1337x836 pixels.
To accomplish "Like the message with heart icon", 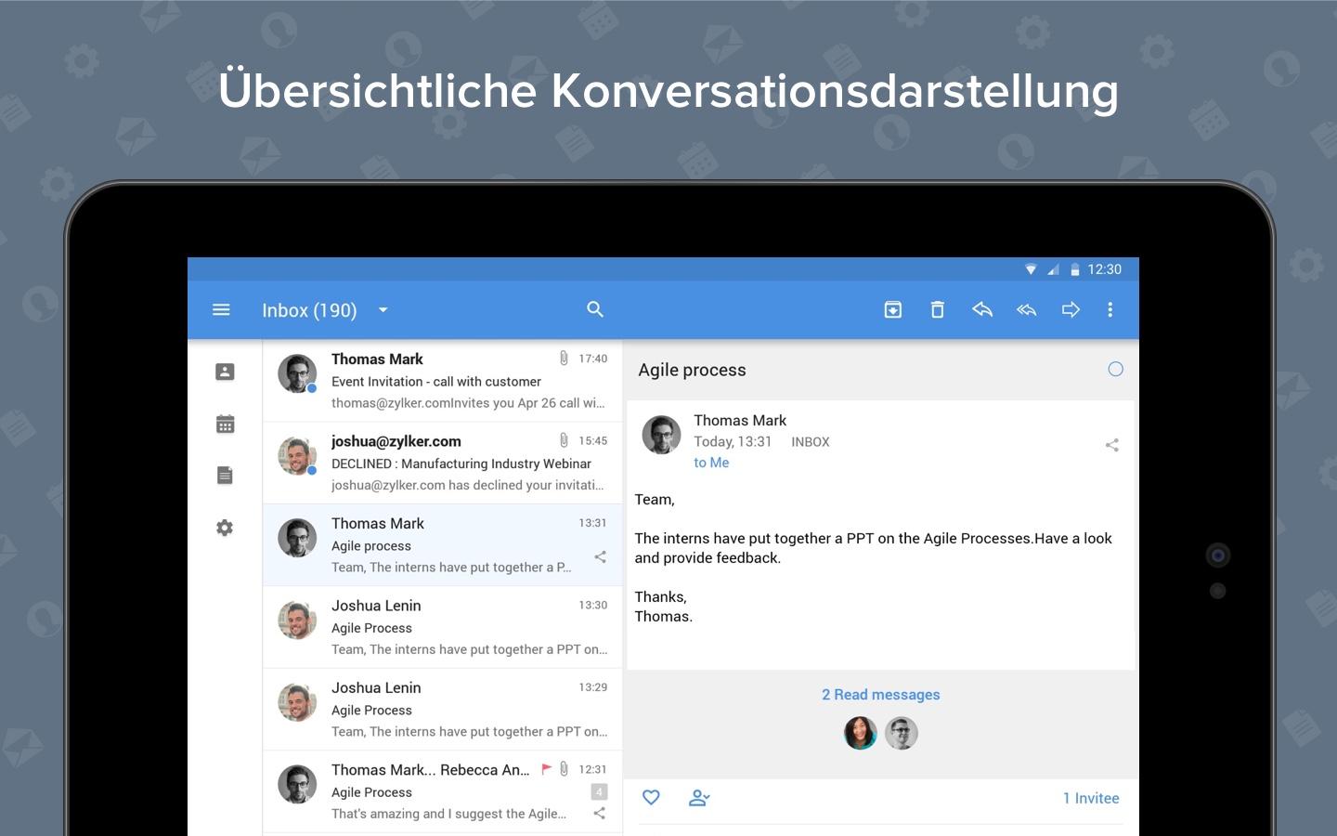I will pyautogui.click(x=651, y=797).
